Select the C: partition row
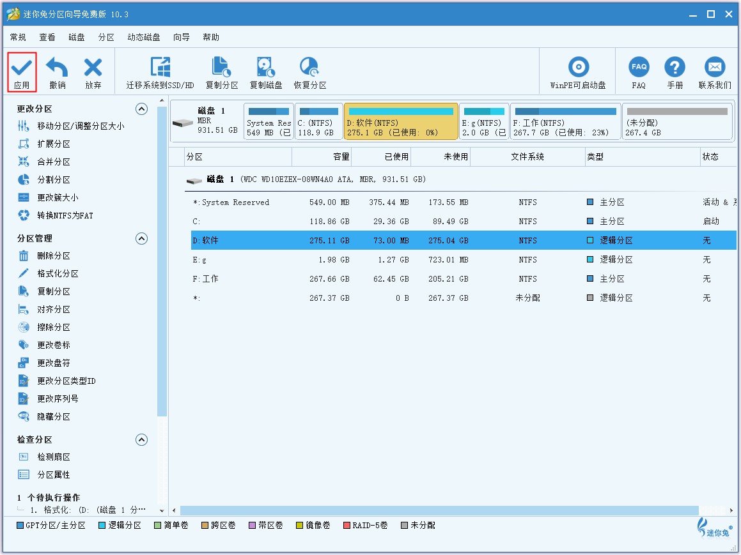Image resolution: width=741 pixels, height=555 pixels. [463, 222]
